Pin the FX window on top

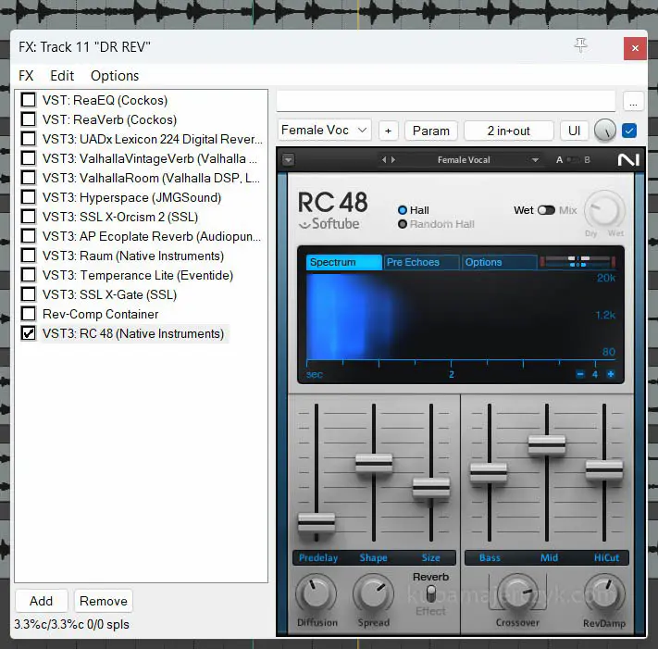tap(581, 46)
